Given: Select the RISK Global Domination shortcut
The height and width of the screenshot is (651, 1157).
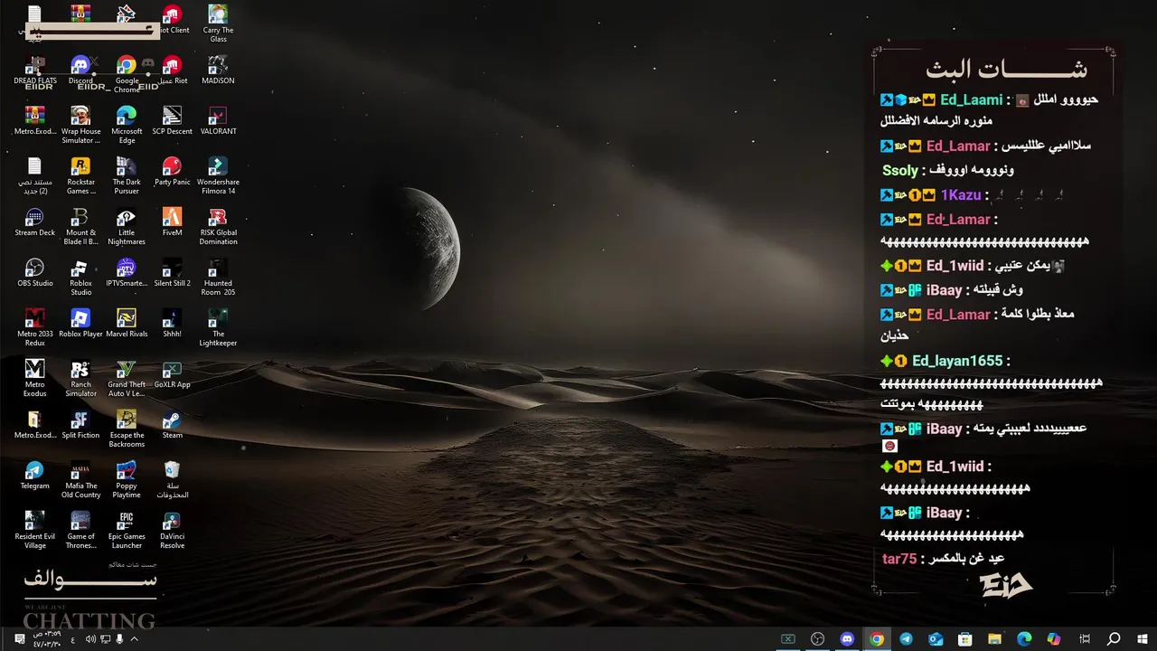Looking at the screenshot, I should [x=218, y=227].
